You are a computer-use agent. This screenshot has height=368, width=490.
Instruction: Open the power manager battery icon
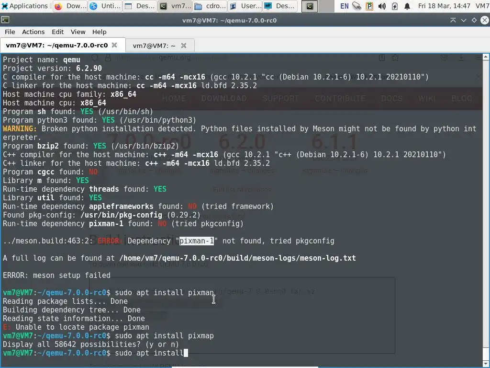[394, 6]
